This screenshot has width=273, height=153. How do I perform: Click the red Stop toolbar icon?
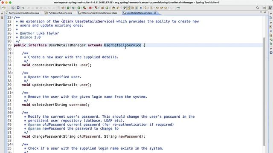[x=90, y=8]
